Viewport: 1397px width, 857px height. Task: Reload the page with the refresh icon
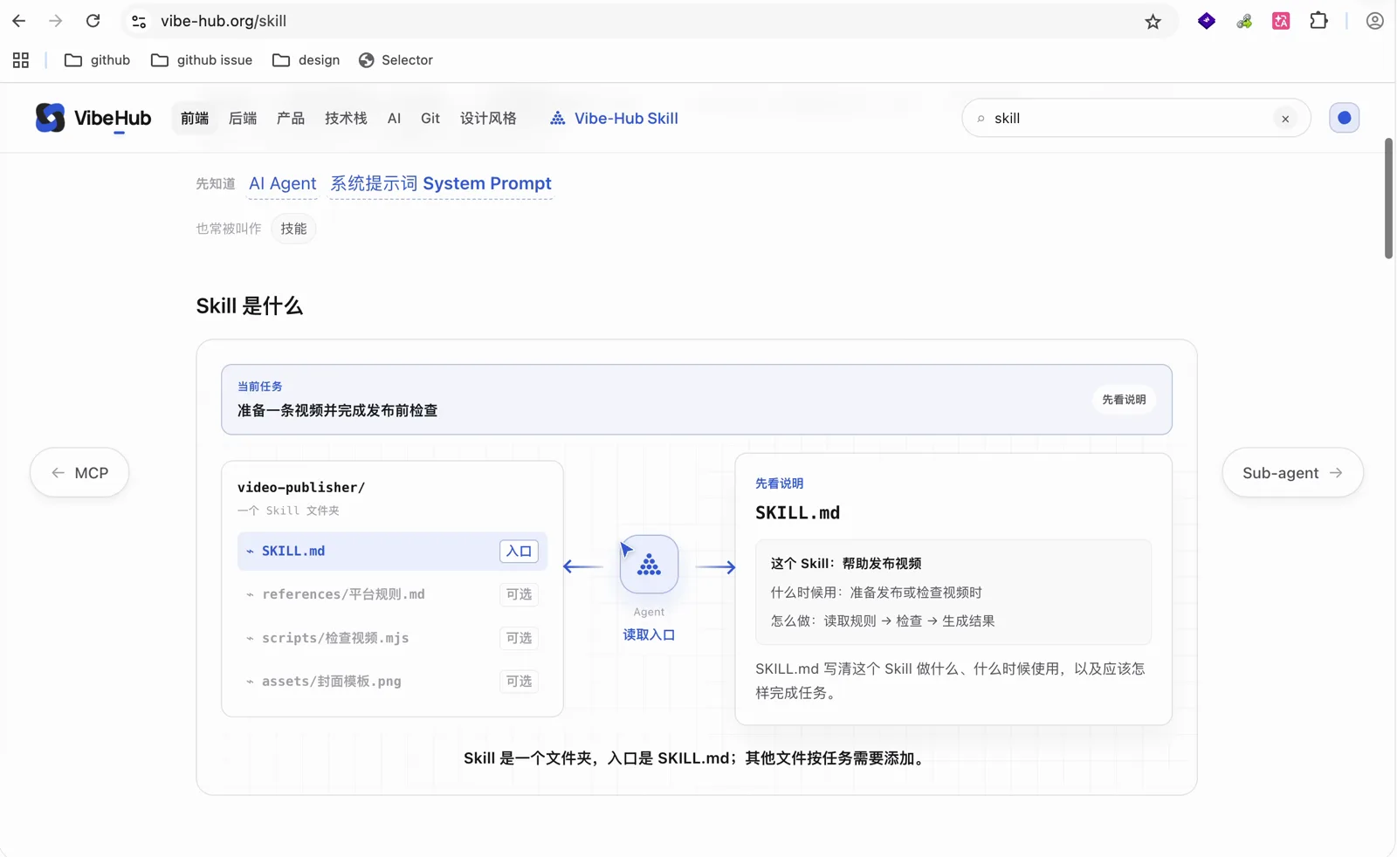tap(93, 21)
